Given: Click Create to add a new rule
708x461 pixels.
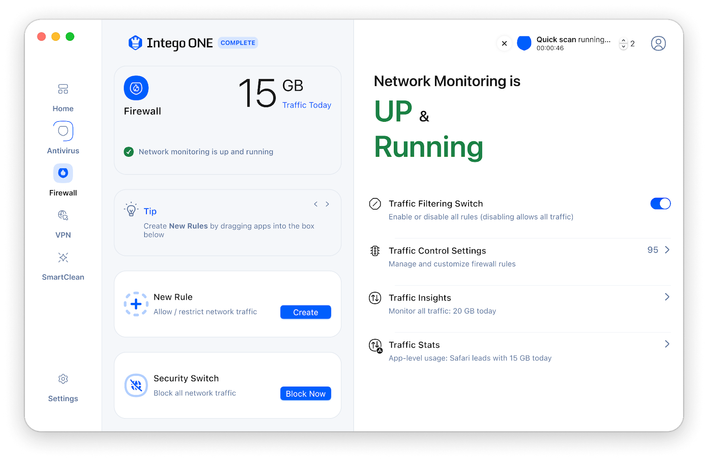Looking at the screenshot, I should [x=306, y=312].
